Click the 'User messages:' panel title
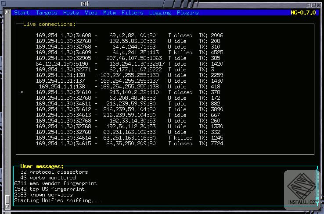The width and height of the screenshot is (324, 214). [x=42, y=166]
